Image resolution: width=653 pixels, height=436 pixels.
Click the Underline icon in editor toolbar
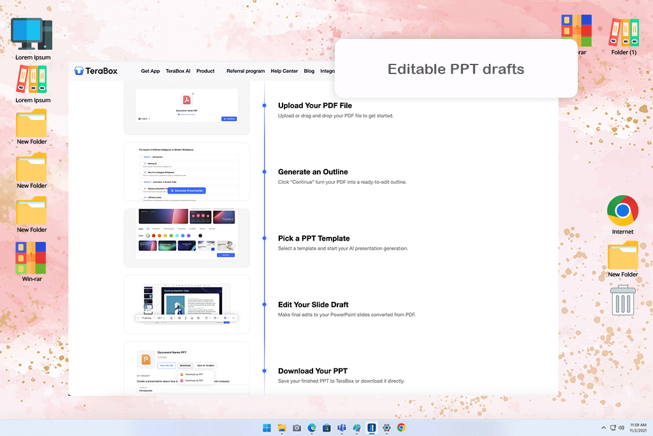192,318
